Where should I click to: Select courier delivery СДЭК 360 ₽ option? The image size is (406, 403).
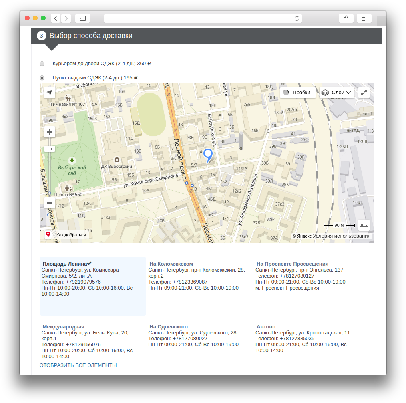click(42, 64)
